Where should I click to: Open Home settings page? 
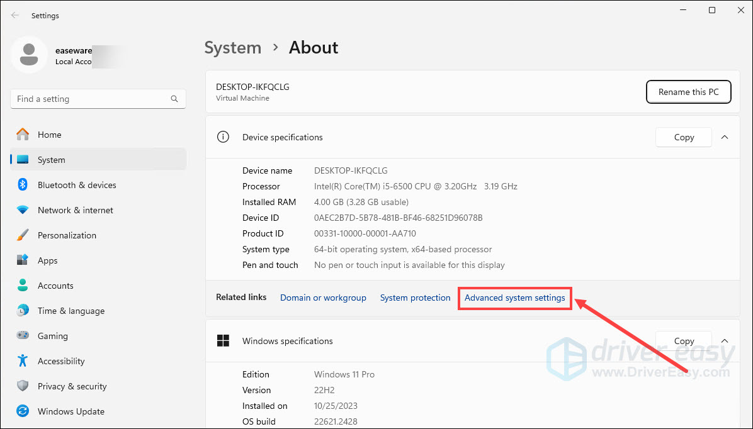tap(98, 135)
